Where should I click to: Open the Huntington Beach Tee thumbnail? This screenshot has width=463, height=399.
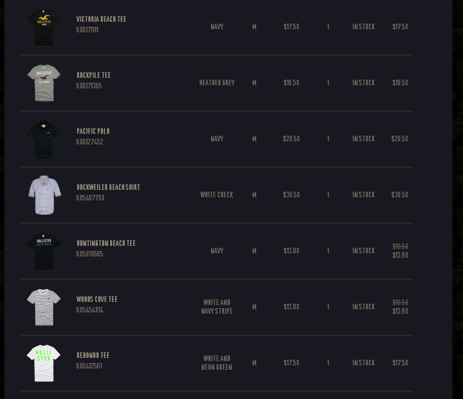tap(44, 251)
